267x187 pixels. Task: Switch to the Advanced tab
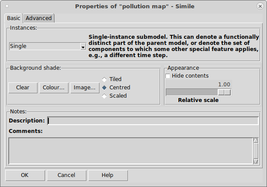[x=39, y=18]
